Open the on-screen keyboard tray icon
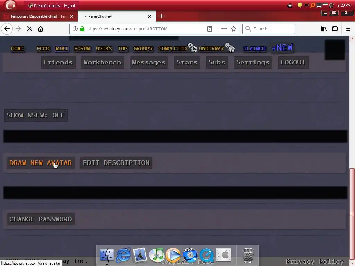355x266 pixels. point(290,6)
